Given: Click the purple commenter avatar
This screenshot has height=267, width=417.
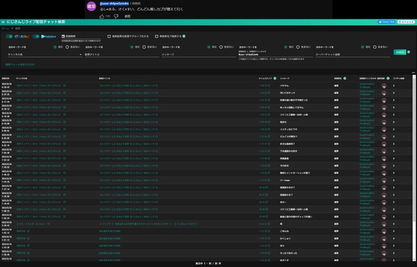Looking at the screenshot, I should pyautogui.click(x=91, y=6).
